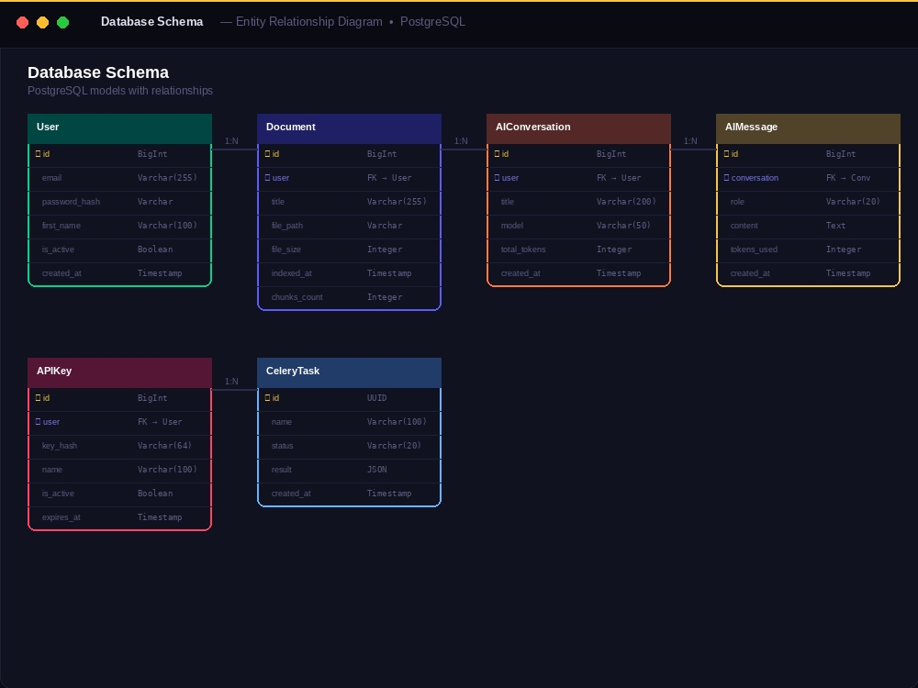Screen dimensions: 918x688
Task: Click the name field in APIKey table
Action: point(119,470)
